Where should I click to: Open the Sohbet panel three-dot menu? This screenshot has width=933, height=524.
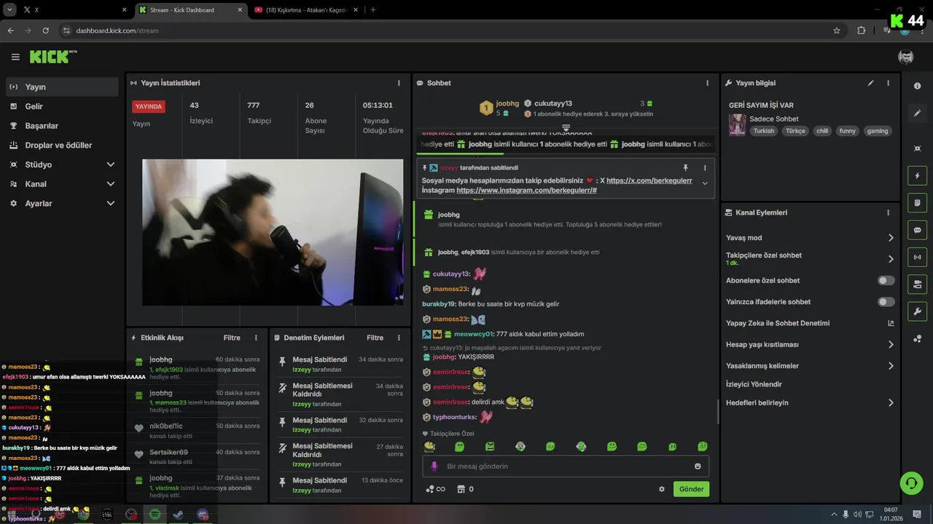tap(707, 83)
